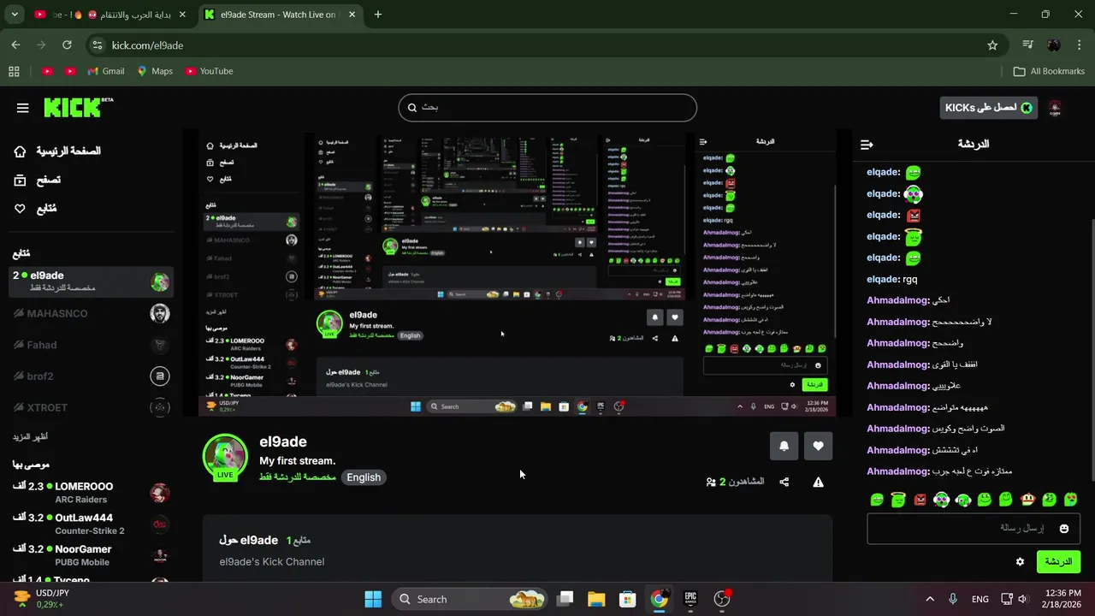
Task: Toggle follow heart button for el9ade
Action: click(x=818, y=446)
